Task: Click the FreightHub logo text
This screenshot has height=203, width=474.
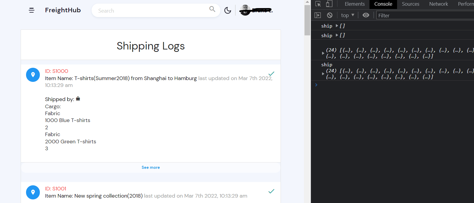Action: tap(63, 10)
